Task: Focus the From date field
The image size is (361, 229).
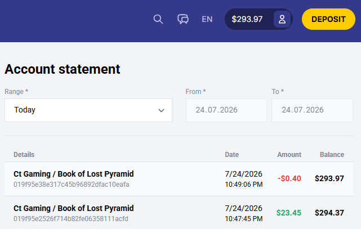Action: pos(226,110)
